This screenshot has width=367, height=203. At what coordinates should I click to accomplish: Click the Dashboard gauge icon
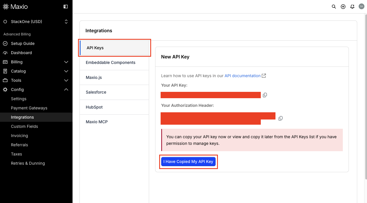[x=5, y=53]
